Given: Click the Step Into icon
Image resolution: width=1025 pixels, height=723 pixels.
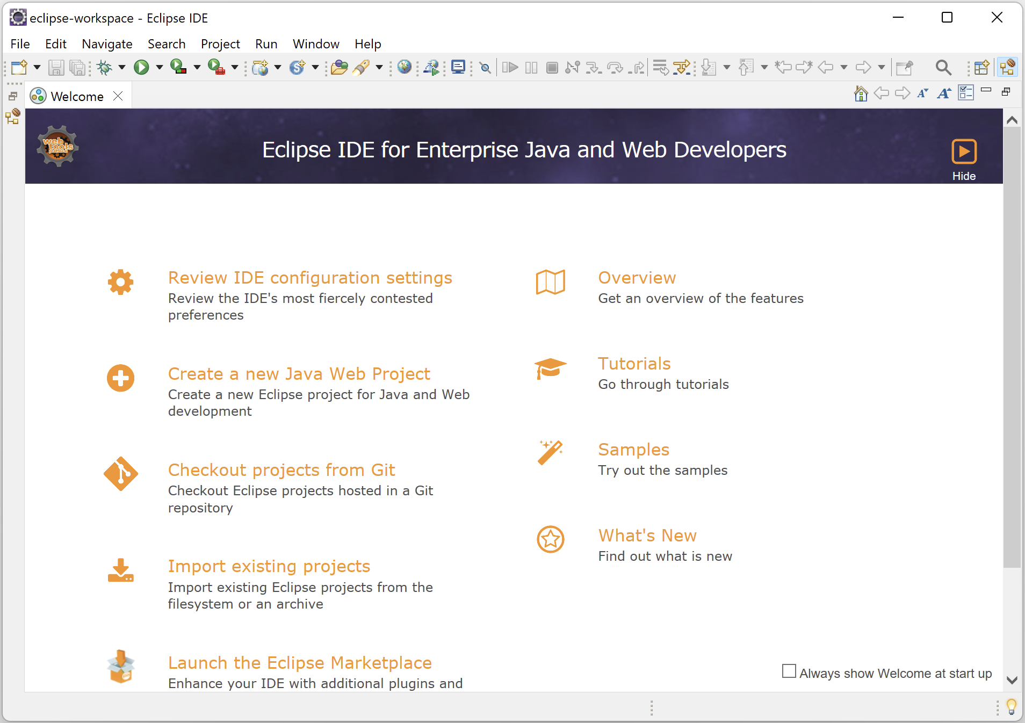Looking at the screenshot, I should click(594, 68).
